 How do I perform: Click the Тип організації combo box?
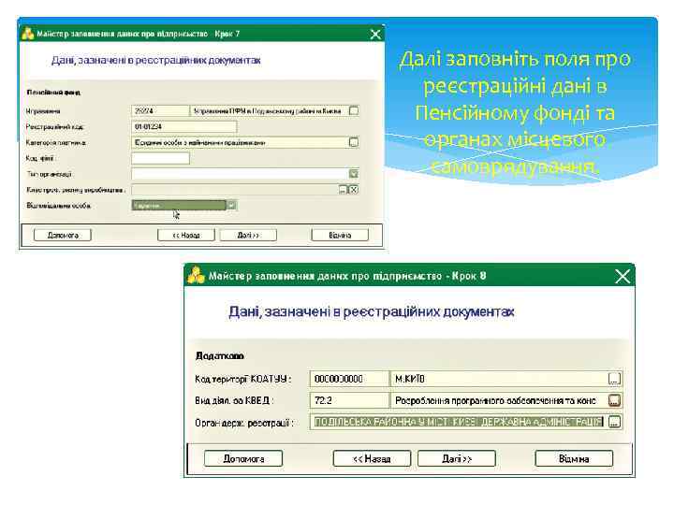(245, 174)
